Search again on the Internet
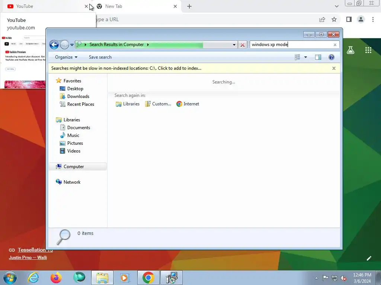Image resolution: width=381 pixels, height=285 pixels. point(188,104)
